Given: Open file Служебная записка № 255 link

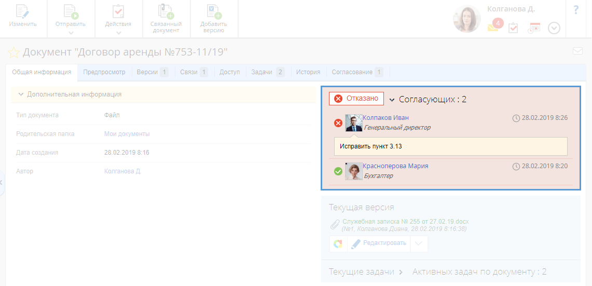Looking at the screenshot, I should [406, 222].
